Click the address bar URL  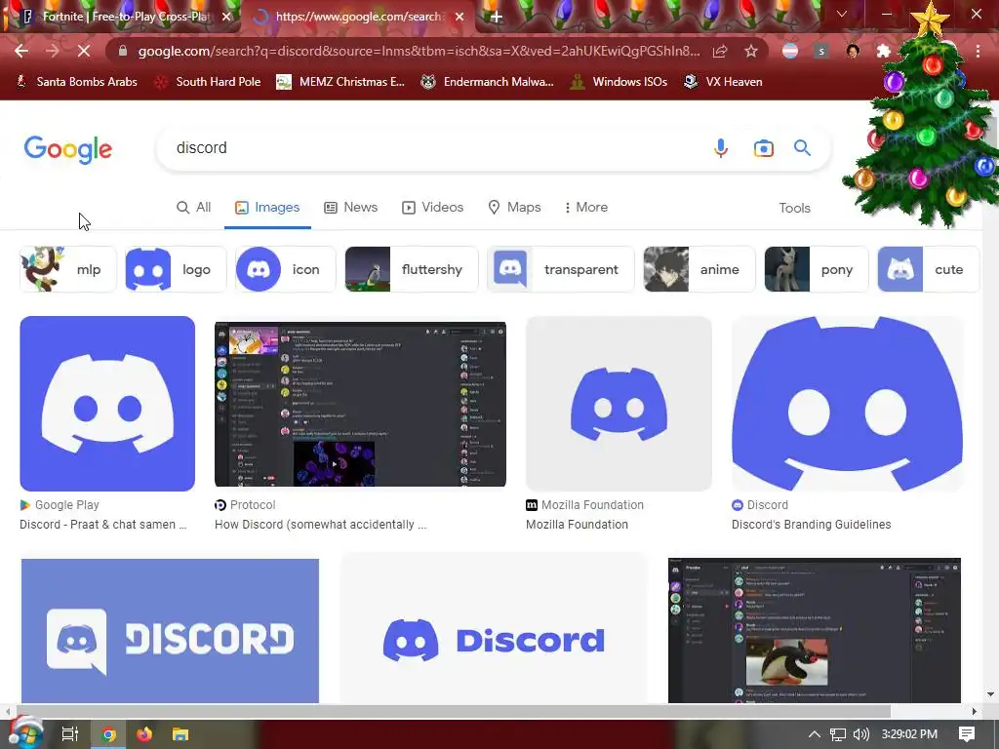tap(419, 51)
